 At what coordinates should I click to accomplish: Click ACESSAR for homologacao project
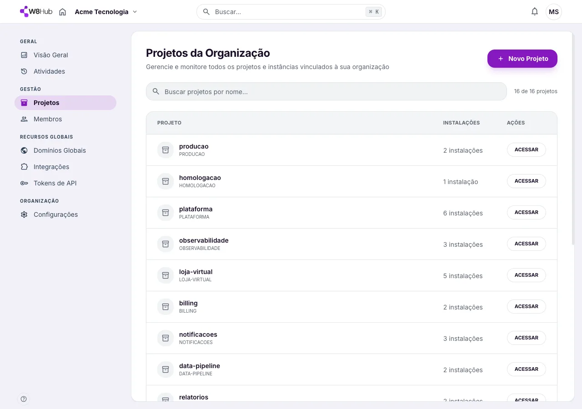(x=527, y=181)
